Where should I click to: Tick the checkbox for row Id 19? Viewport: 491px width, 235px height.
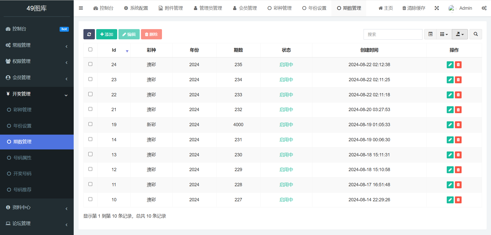pos(90,124)
